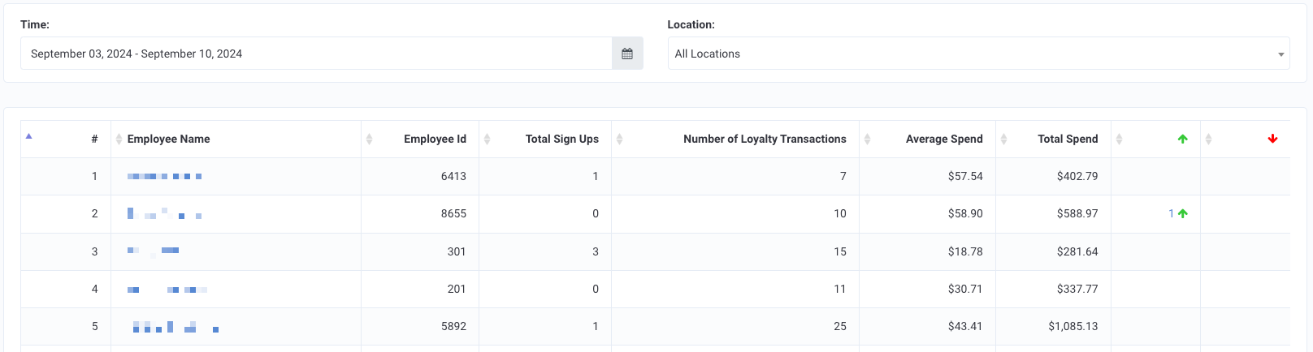Image resolution: width=1313 pixels, height=352 pixels.
Task: Expand the All Locations dropdown
Action: coord(978,54)
